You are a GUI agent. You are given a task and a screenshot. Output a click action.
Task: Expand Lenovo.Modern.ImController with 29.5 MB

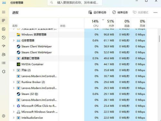pos(14,88)
